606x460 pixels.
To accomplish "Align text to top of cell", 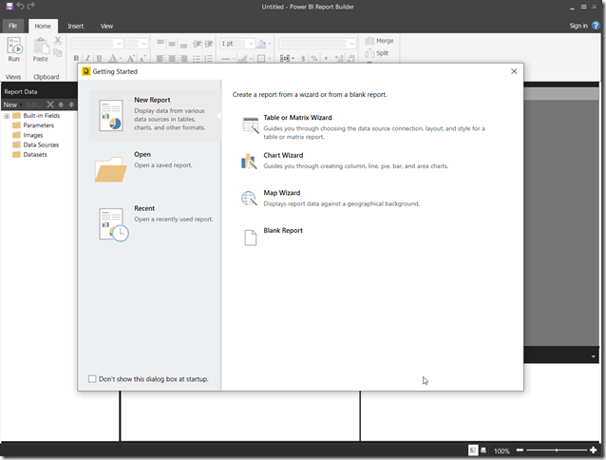I will point(161,44).
